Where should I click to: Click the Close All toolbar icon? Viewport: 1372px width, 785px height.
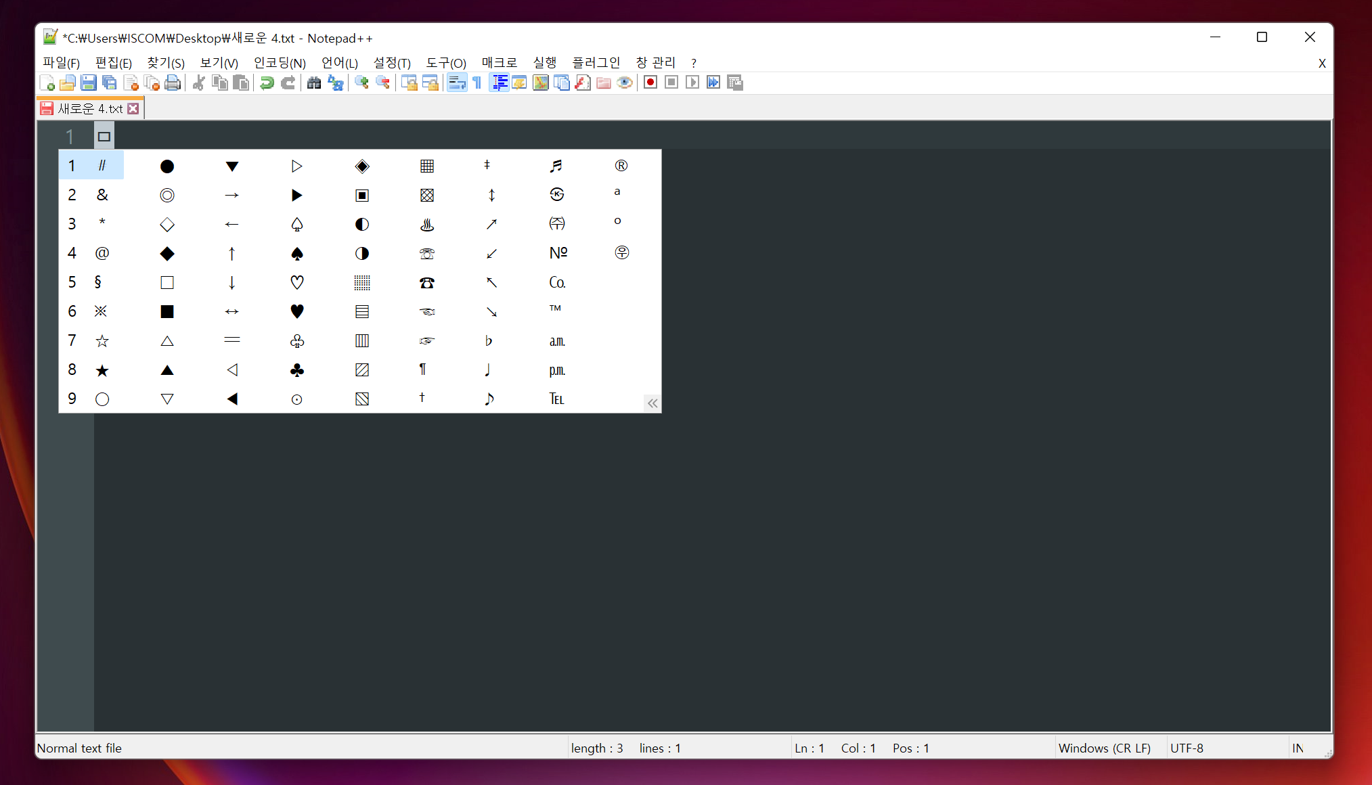point(152,83)
